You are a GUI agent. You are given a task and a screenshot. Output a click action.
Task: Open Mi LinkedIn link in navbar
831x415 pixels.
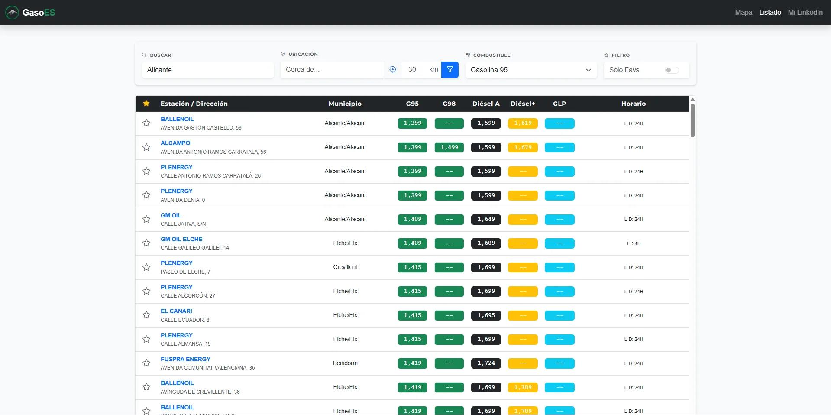coord(805,13)
